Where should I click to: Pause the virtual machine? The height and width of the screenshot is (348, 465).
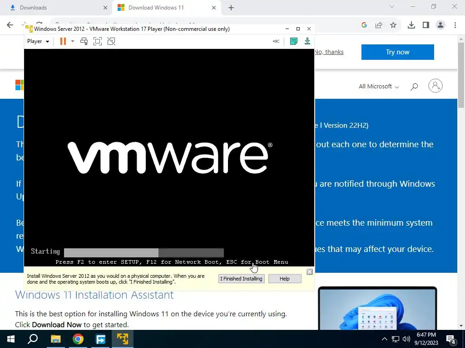click(63, 41)
